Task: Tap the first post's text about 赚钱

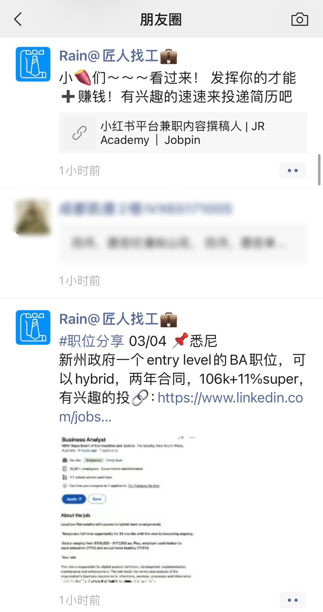Action: pyautogui.click(x=177, y=87)
